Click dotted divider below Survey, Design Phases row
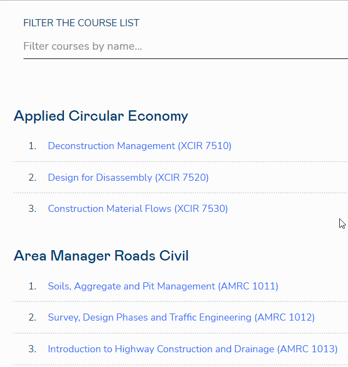This screenshot has width=348, height=367. 180,333
